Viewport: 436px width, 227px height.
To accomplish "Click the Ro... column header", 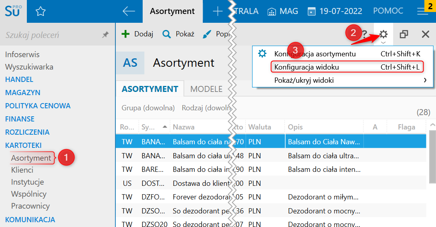I will point(127,127).
